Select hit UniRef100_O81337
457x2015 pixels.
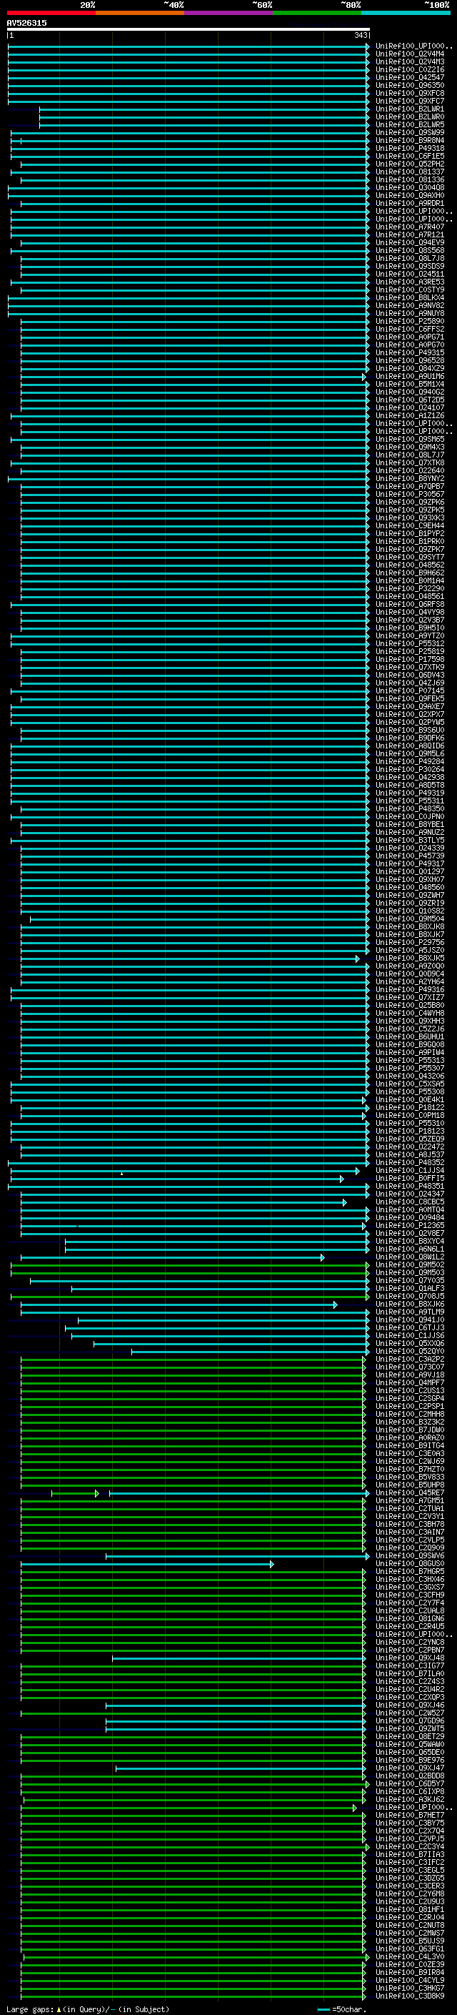point(410,172)
